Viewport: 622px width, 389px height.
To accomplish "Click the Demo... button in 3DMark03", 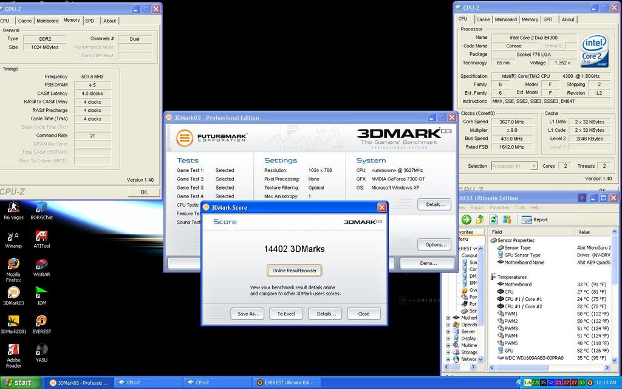I will click(427, 263).
